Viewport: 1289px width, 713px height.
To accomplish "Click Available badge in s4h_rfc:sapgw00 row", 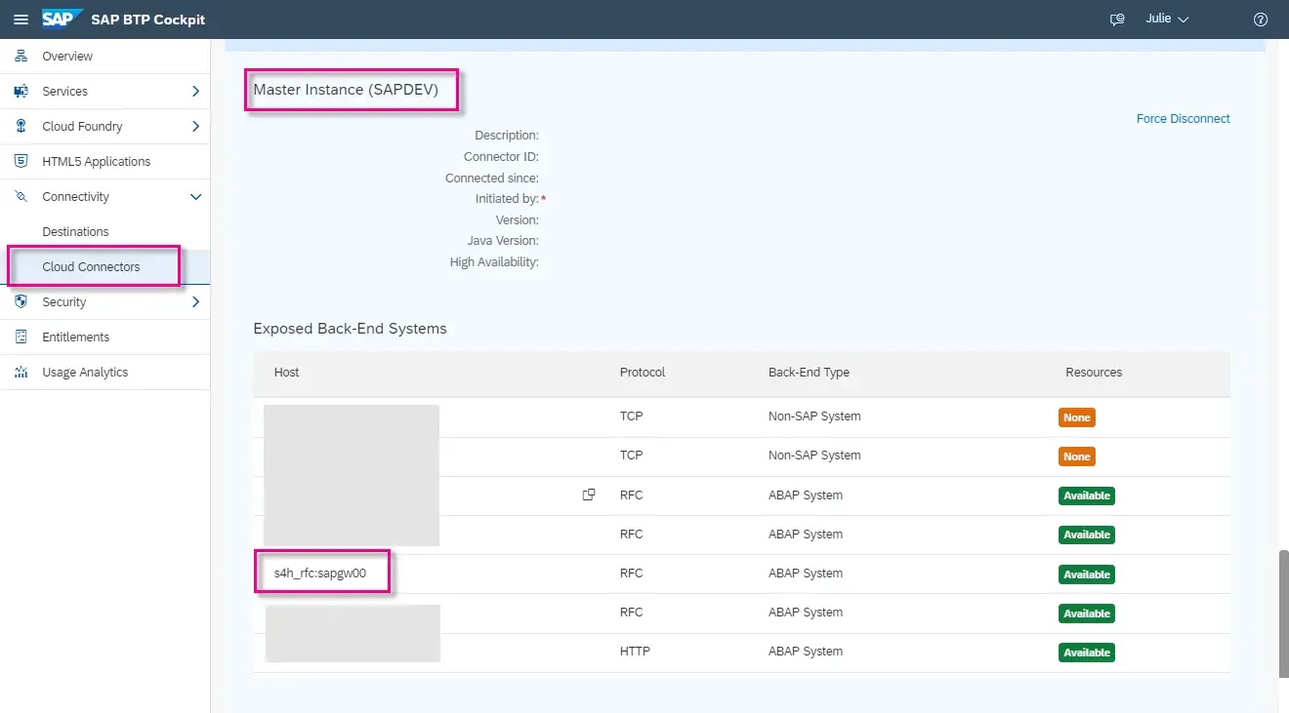I will tap(1087, 574).
